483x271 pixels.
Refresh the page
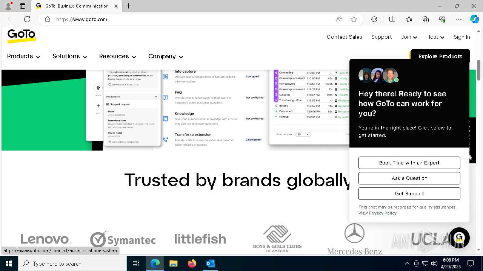click(x=27, y=19)
